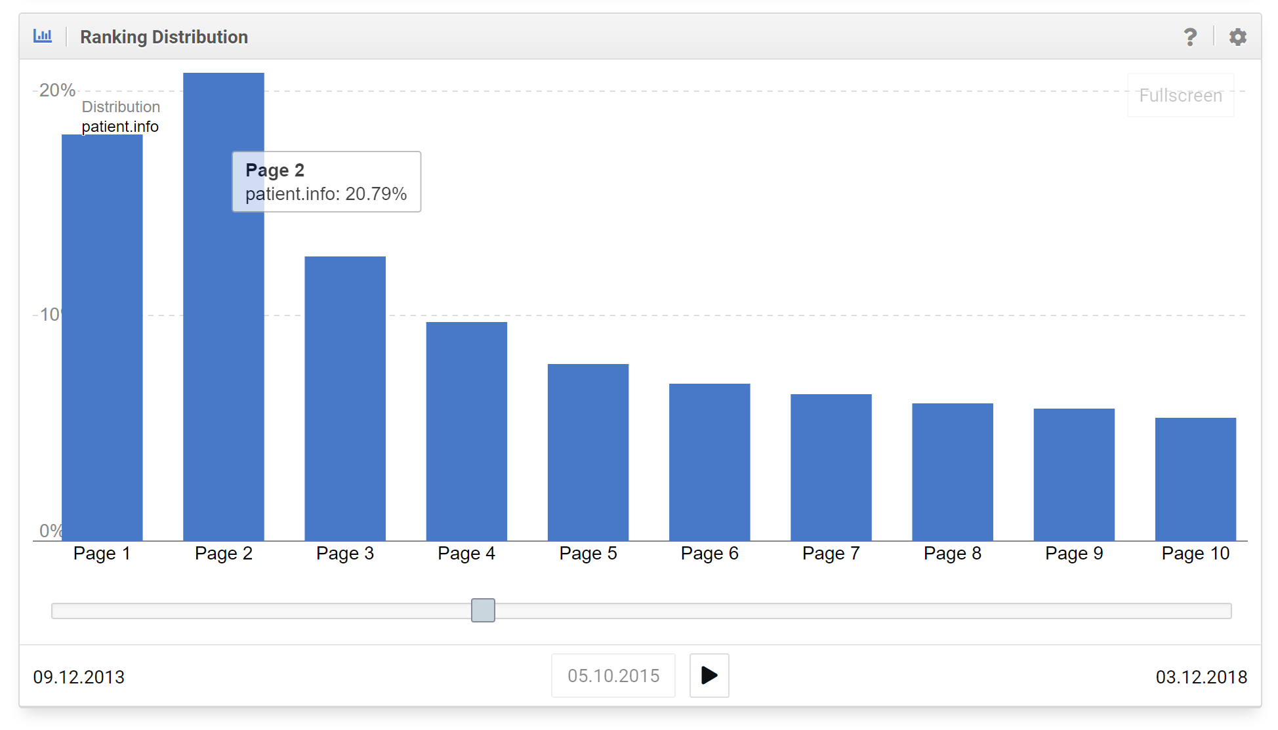Image resolution: width=1278 pixels, height=730 pixels.
Task: Click the Page 8 bar
Action: pos(953,472)
